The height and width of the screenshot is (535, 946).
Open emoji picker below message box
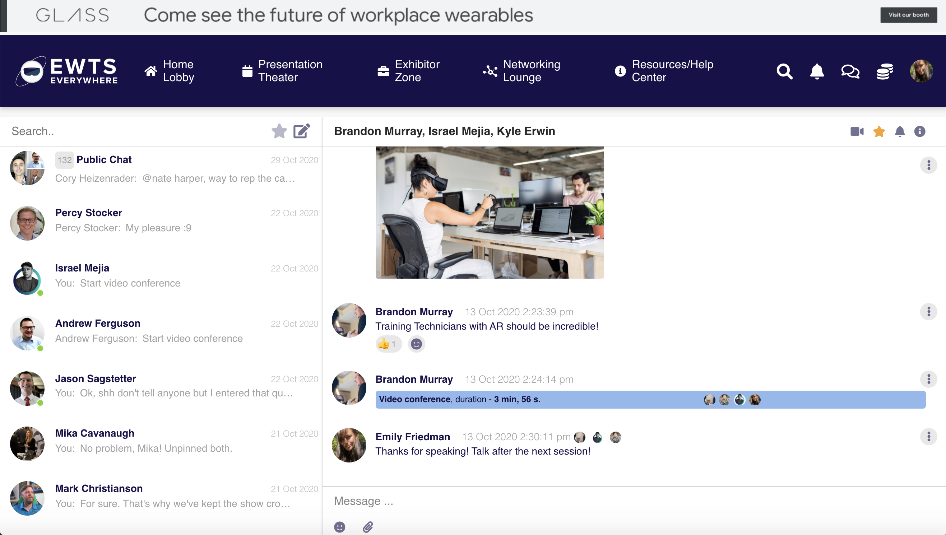point(339,527)
